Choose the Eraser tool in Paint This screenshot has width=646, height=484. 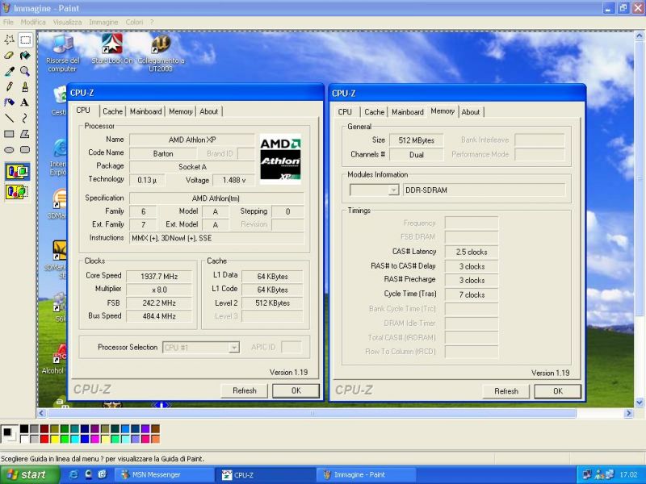coord(9,56)
